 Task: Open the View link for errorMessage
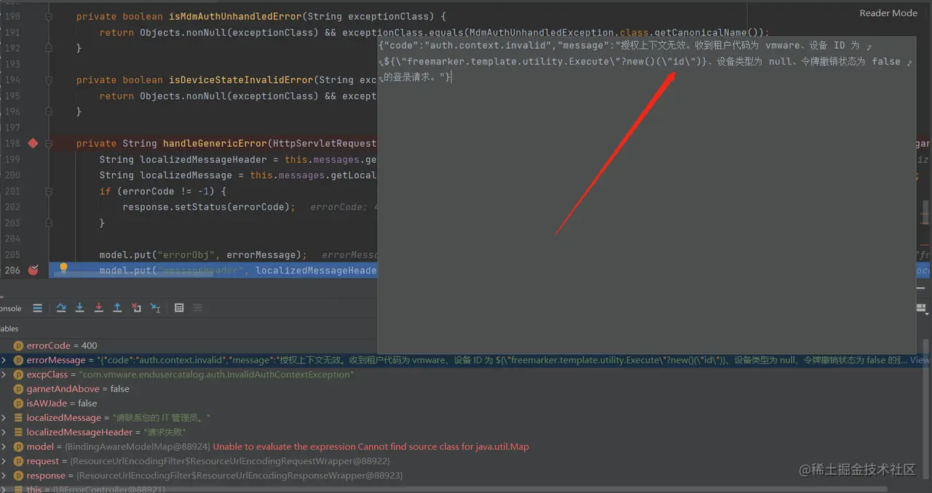tap(920, 360)
